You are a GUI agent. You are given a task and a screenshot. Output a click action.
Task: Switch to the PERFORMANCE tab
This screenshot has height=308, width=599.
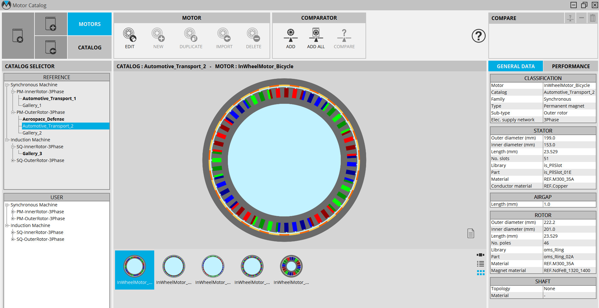click(570, 66)
